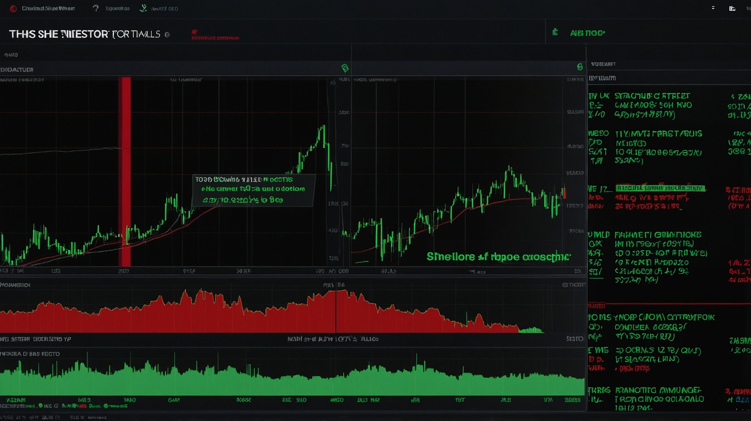Image resolution: width=751 pixels, height=421 pixels.
Task: Click the red area momentum chart peak line
Action: click(336, 312)
